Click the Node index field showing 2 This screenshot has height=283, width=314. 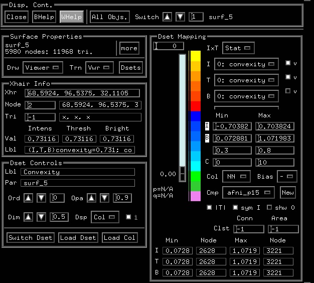tap(40, 105)
